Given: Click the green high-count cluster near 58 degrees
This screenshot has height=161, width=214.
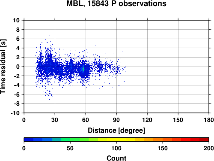Looking at the screenshot, I should point(83,69).
